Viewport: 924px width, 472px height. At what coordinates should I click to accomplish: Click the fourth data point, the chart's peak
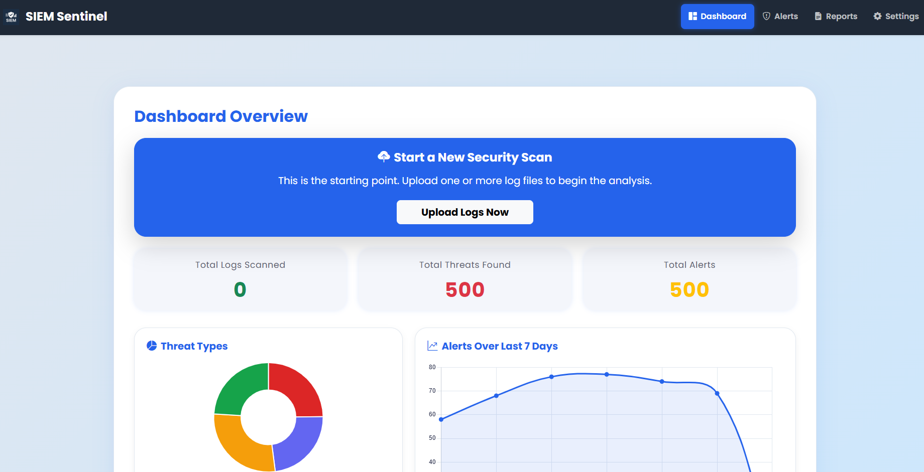tap(607, 374)
